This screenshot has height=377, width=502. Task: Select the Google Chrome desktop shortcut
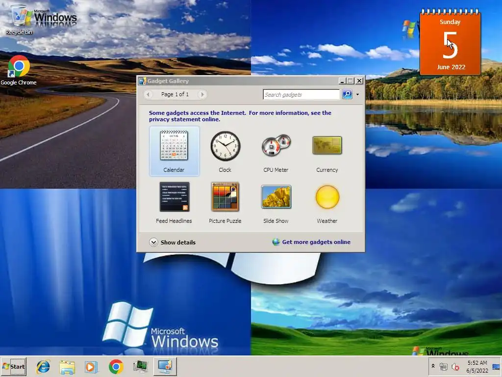[19, 71]
